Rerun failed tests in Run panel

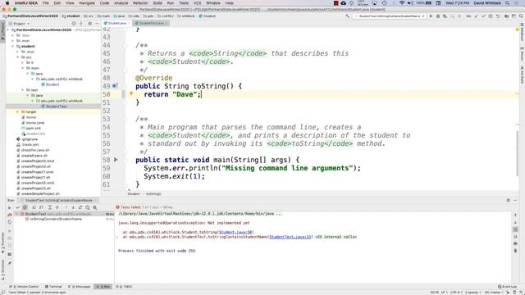click(9, 215)
